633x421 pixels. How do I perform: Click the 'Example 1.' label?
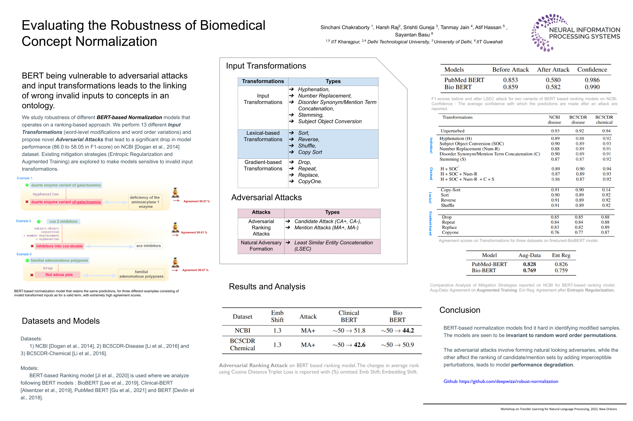[x=25, y=178]
